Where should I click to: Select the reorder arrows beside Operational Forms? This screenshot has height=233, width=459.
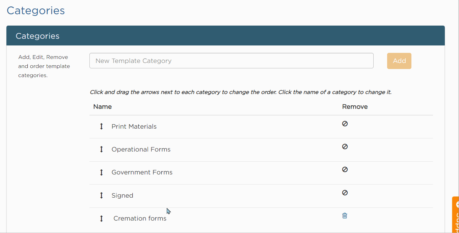pos(101,149)
